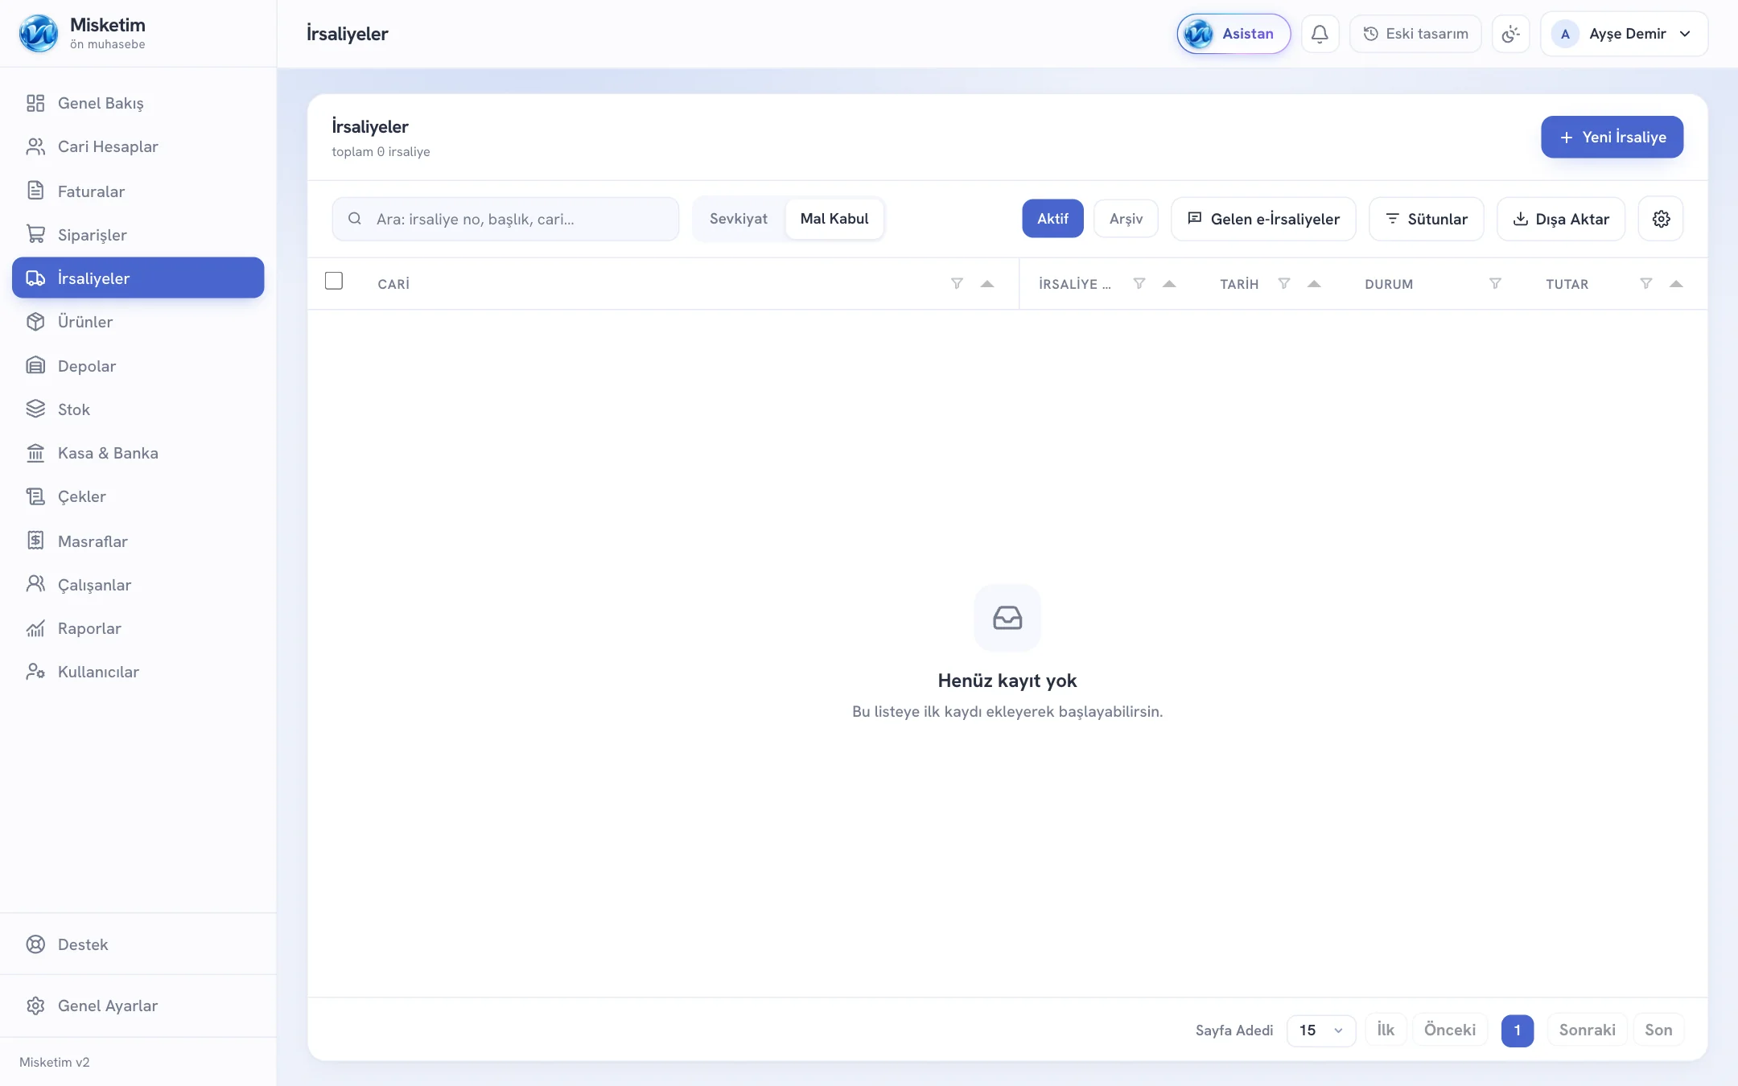Open Destek support page
Screen dimensions: 1738x1086
point(138,944)
